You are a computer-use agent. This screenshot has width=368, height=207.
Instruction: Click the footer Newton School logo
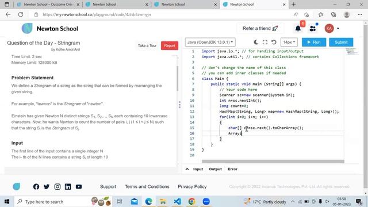pos(17,186)
